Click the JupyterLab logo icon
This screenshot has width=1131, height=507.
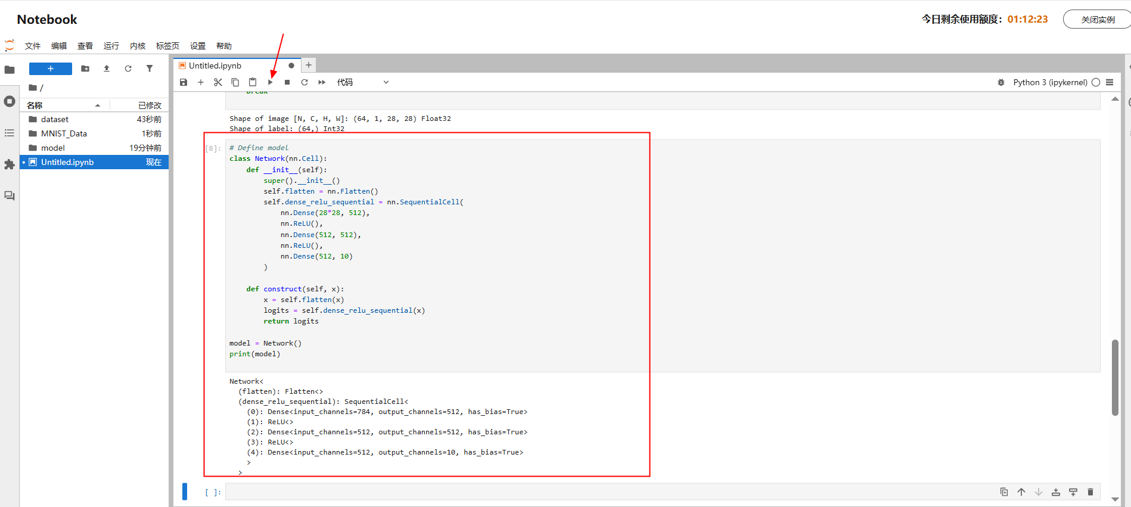9,45
